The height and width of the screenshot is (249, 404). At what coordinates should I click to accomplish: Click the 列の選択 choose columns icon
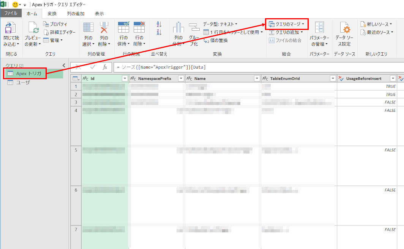pyautogui.click(x=88, y=28)
